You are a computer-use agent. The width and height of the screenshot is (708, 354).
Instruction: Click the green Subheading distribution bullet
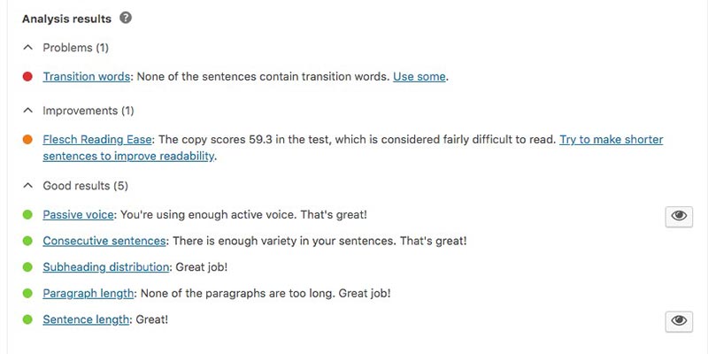click(x=27, y=267)
